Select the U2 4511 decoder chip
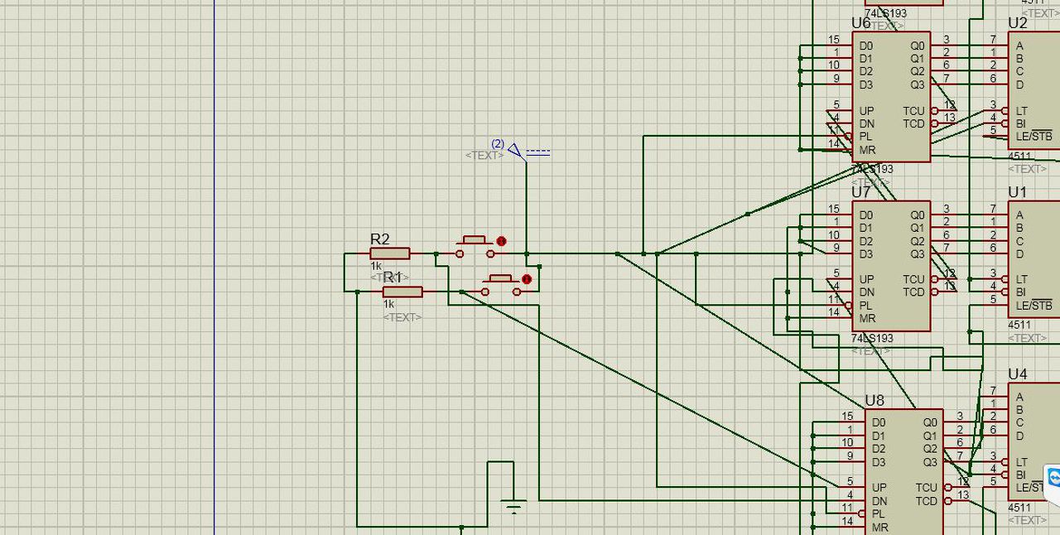Image resolution: width=1060 pixels, height=535 pixels. [1033, 90]
